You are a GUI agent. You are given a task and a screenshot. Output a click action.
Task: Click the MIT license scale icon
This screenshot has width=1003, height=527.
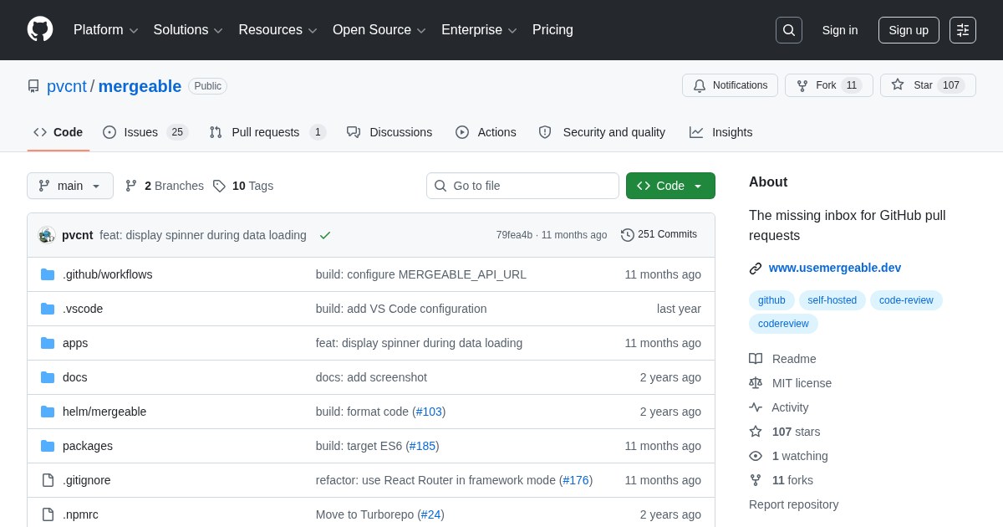(756, 383)
